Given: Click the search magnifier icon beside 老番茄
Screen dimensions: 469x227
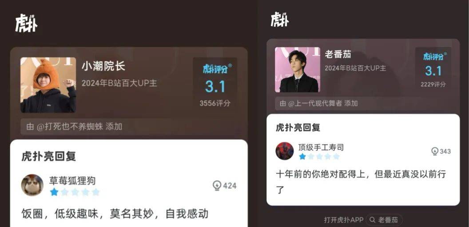Looking at the screenshot, I should (x=372, y=220).
